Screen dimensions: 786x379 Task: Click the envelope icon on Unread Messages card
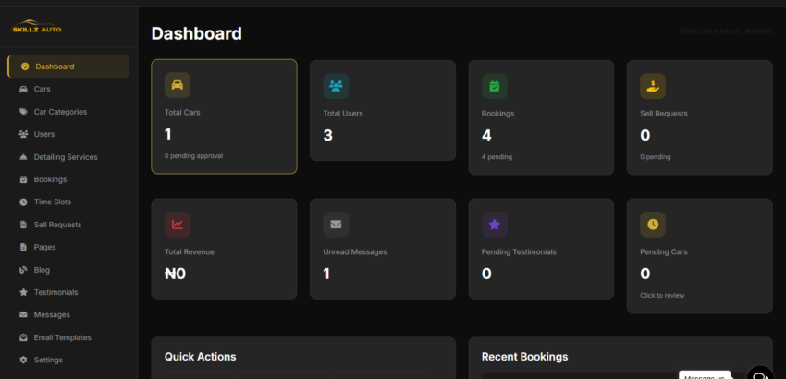click(336, 225)
